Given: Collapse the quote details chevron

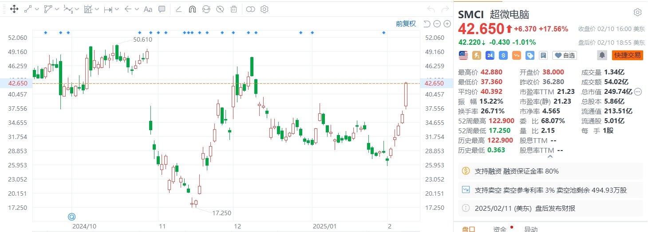Looking at the screenshot, I should [x=550, y=156].
